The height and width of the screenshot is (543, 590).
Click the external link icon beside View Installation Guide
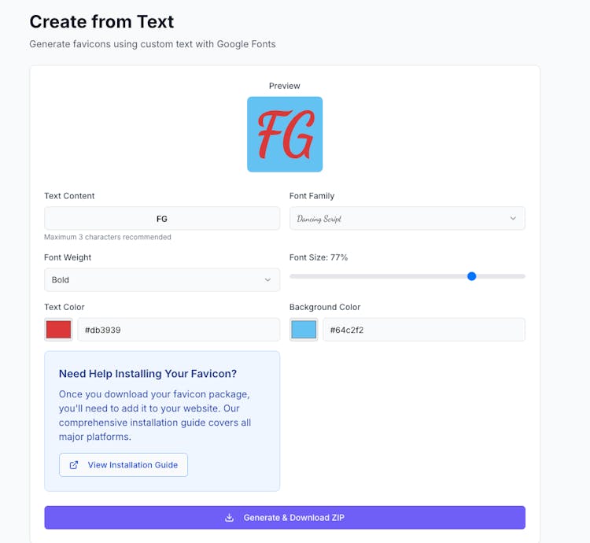click(74, 465)
